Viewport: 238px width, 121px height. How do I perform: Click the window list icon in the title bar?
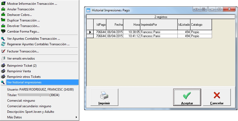coord(204,9)
